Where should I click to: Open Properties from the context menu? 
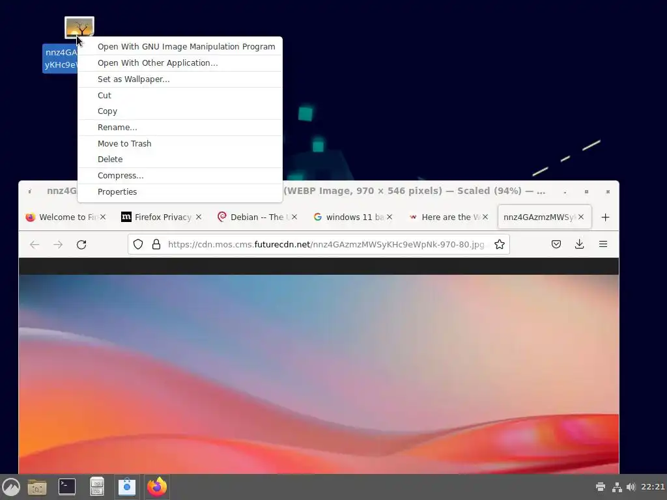pos(180,192)
